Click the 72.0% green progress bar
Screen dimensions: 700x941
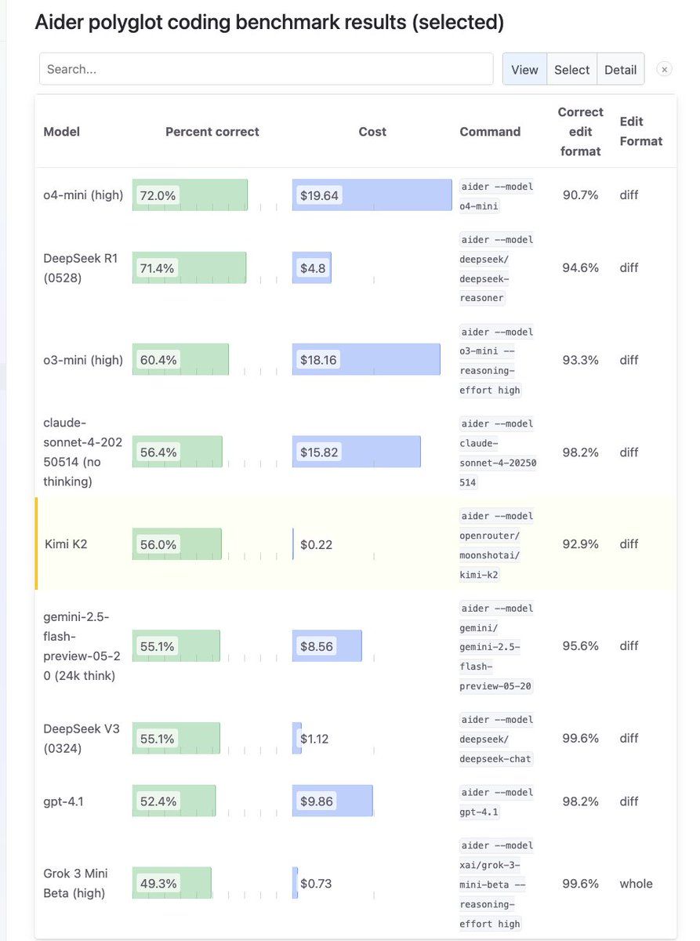pyautogui.click(x=190, y=195)
